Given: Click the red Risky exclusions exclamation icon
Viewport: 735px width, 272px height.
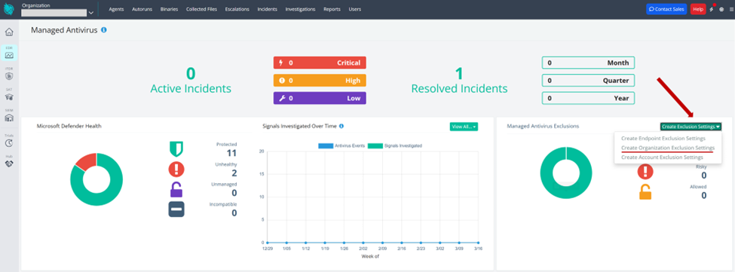Looking at the screenshot, I should click(x=645, y=171).
